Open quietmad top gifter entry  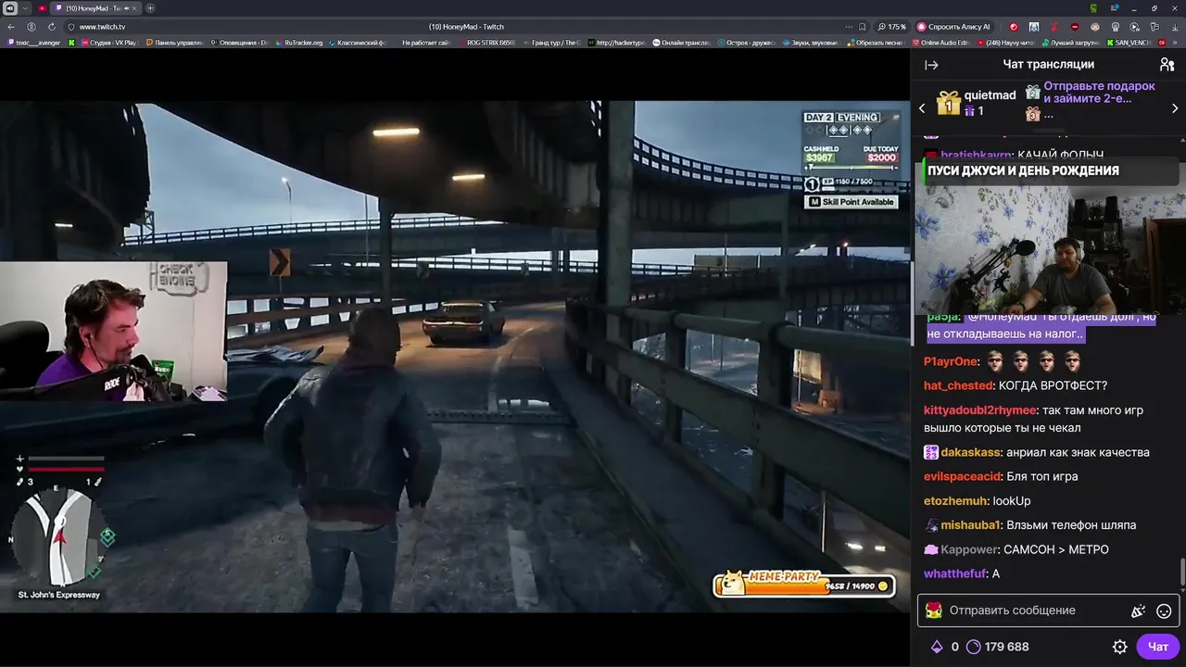(x=975, y=103)
